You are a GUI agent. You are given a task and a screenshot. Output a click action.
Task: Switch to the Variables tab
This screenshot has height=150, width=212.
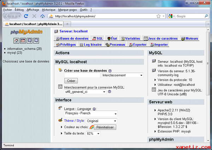coord(130,38)
